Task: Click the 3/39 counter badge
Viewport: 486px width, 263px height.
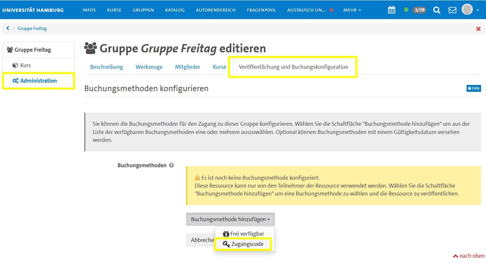Action: coord(419,10)
